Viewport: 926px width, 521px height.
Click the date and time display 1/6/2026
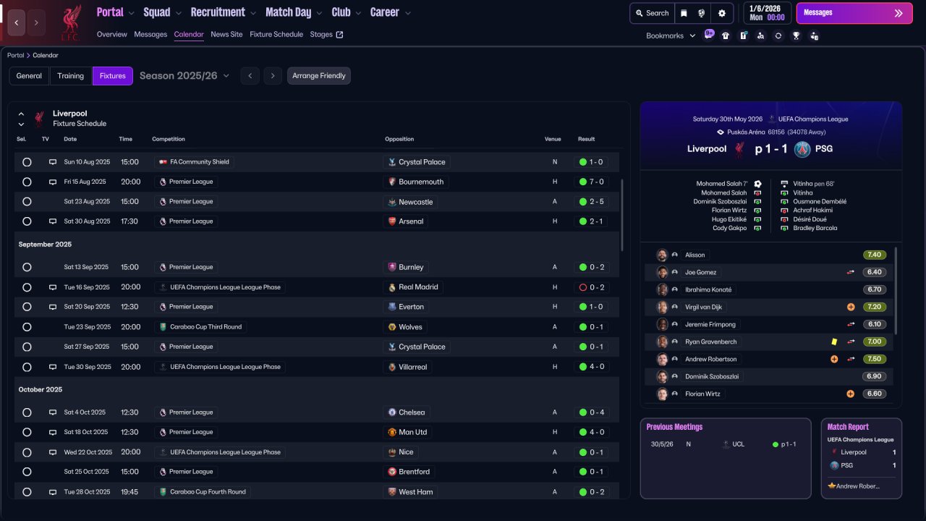coord(766,13)
